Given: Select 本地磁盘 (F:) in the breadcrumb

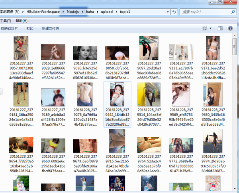Looking at the screenshot, I should point(10,12).
